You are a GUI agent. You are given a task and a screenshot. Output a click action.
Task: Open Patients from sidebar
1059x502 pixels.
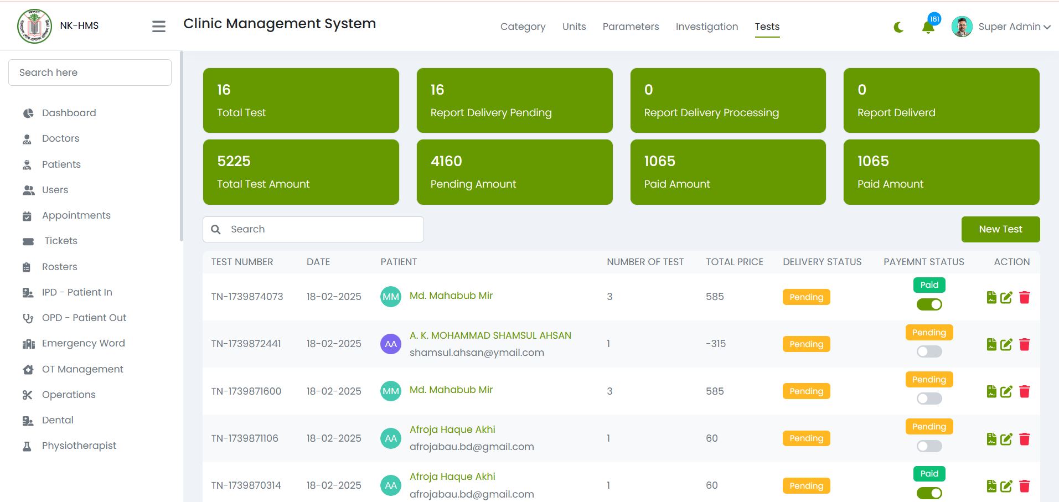pos(52,164)
